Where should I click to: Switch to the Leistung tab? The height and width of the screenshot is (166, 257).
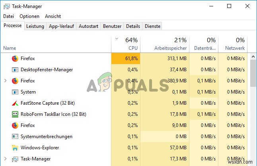pos(35,26)
